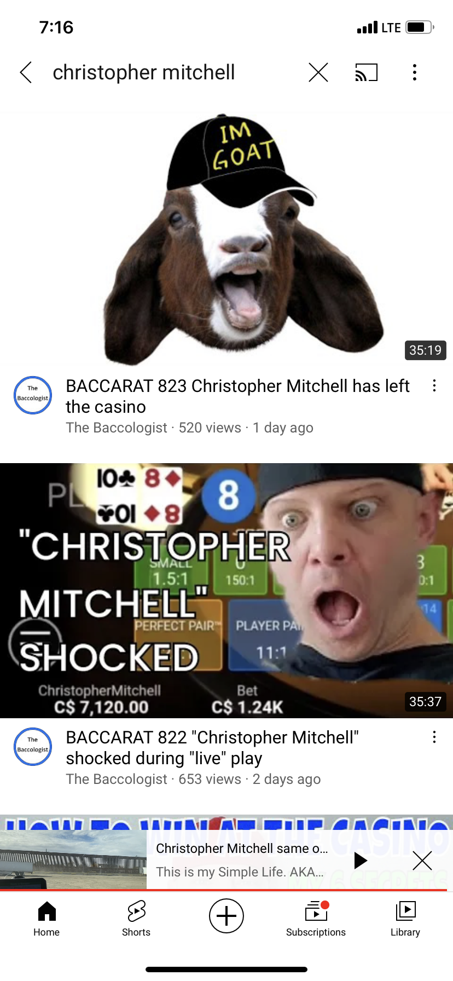Viewport: 453px width, 981px height.
Task: Play the miniplayer video
Action: click(360, 861)
